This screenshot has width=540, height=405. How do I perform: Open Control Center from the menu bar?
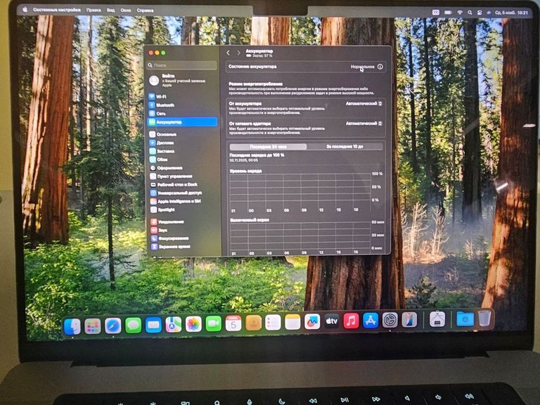coord(480,13)
